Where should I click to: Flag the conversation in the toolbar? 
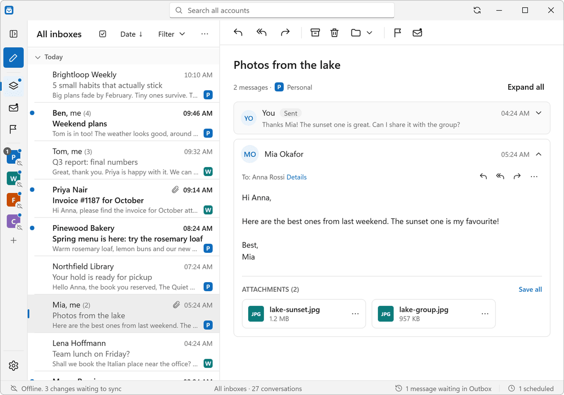[398, 33]
